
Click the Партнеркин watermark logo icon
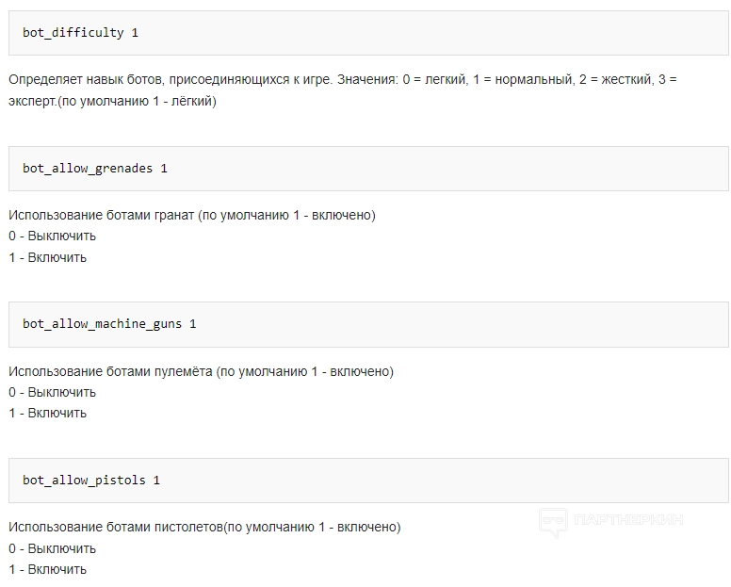pyautogui.click(x=553, y=521)
